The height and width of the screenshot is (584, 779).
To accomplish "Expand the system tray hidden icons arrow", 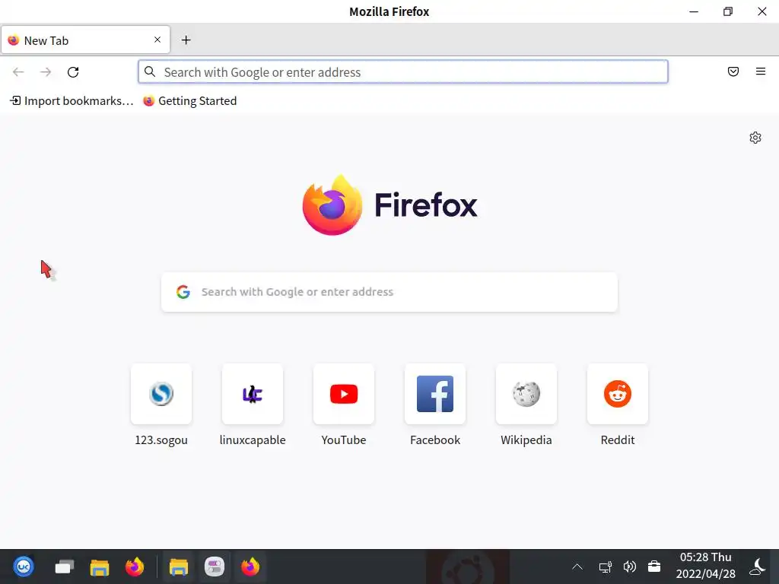I will [x=577, y=567].
